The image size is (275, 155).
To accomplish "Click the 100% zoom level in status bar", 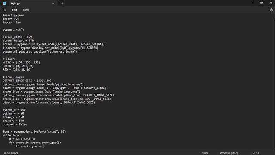I will pos(205,153).
